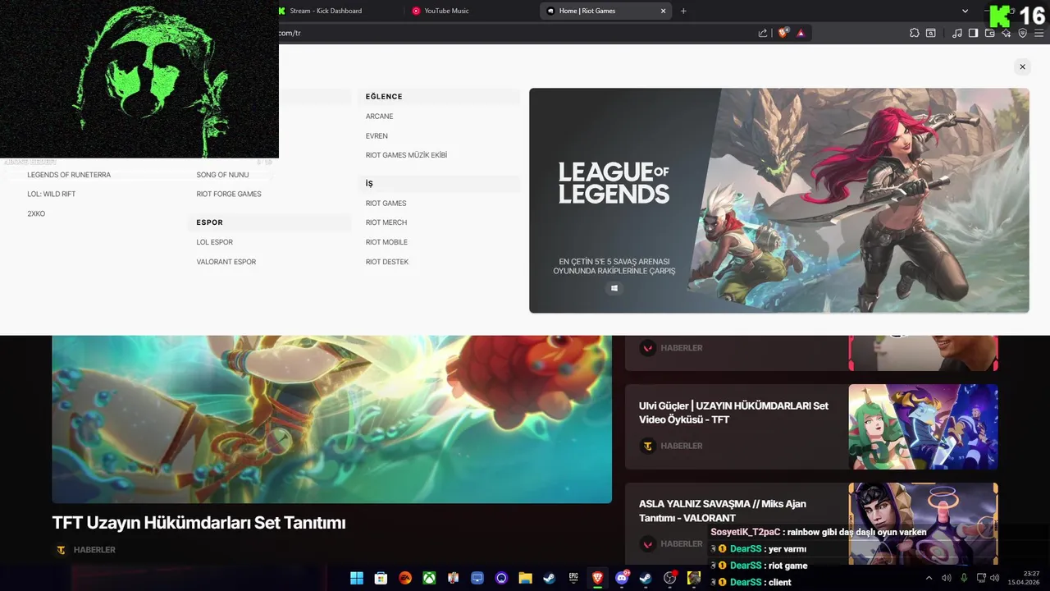Launch the EA app from taskbar
Image resolution: width=1050 pixels, height=591 pixels.
(405, 578)
